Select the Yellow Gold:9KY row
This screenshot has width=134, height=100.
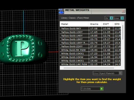[x=90, y=28]
